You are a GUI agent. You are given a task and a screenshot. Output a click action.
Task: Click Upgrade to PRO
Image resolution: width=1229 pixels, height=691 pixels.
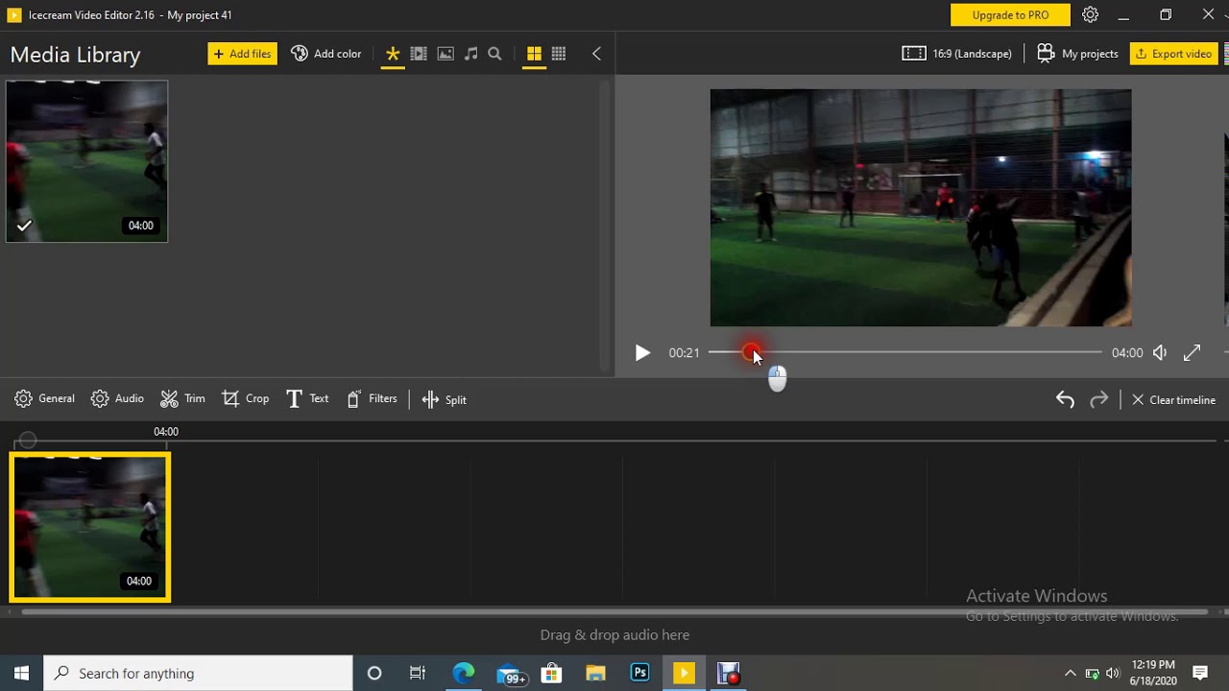[x=1010, y=14]
